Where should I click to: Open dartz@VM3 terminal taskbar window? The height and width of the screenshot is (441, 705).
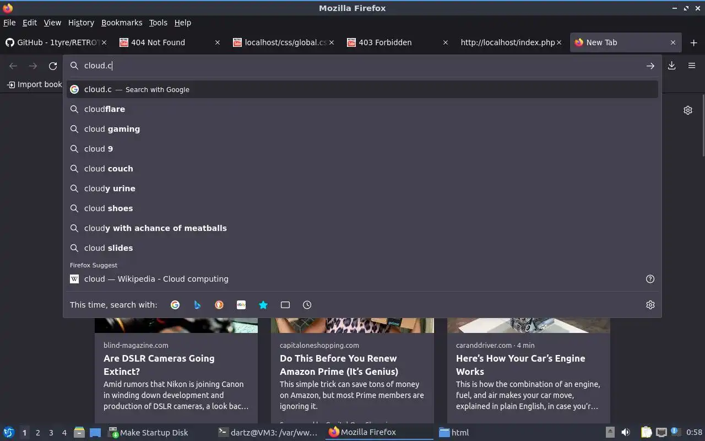(x=268, y=432)
